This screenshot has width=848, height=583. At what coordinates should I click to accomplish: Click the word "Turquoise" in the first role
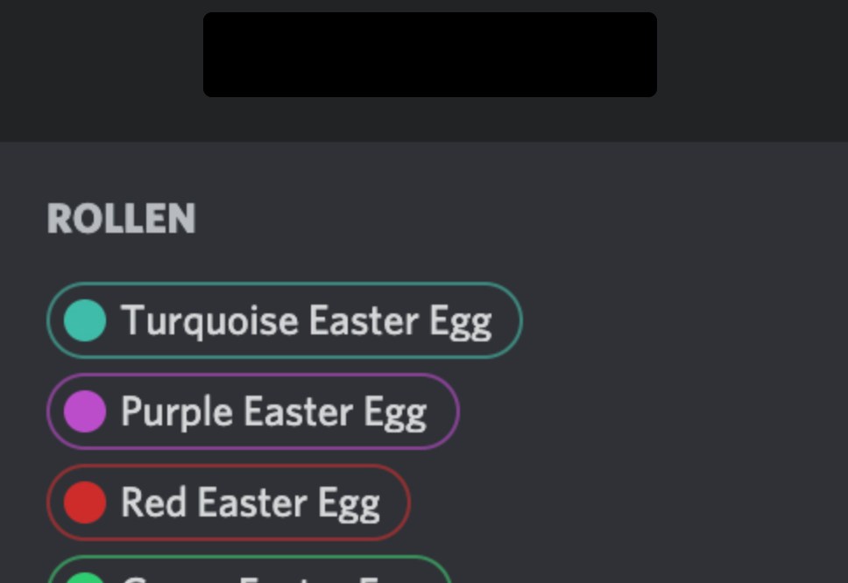208,320
